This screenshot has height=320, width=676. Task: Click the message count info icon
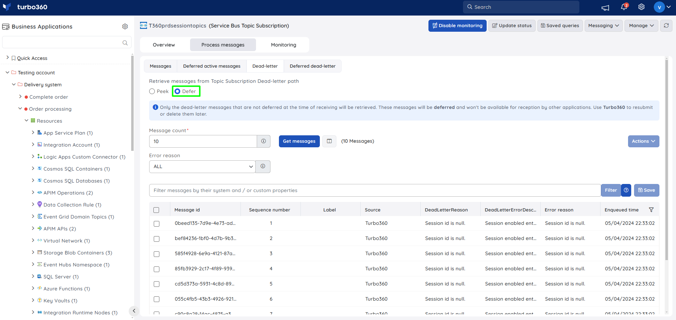(263, 141)
